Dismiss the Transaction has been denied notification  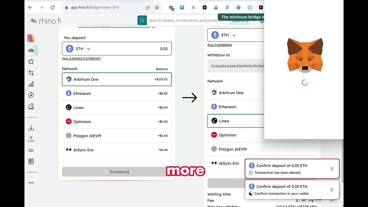point(332,169)
